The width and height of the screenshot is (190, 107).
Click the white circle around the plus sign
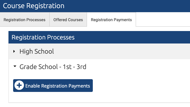19,85
